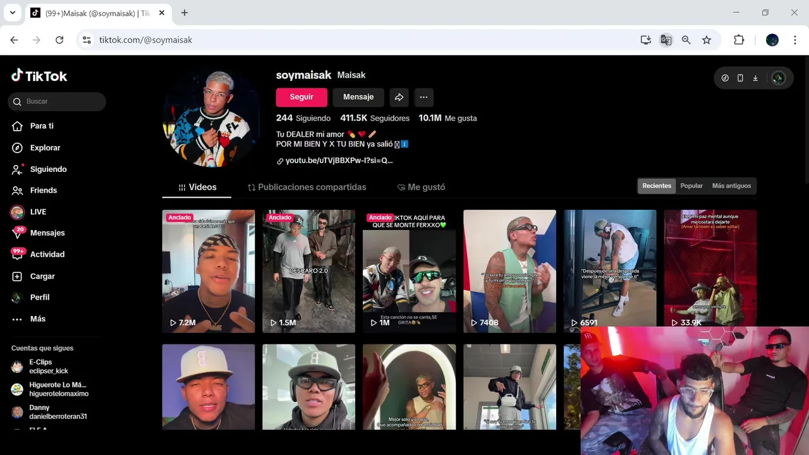Share the soymaisak profile
809x455 pixels.
point(399,97)
